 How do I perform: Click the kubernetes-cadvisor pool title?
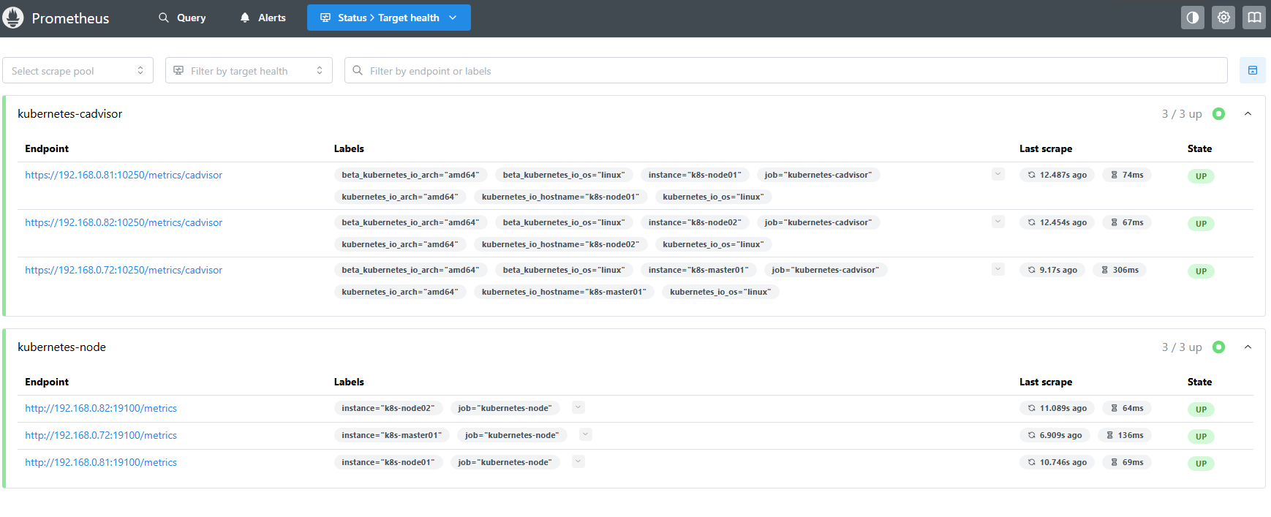point(70,113)
